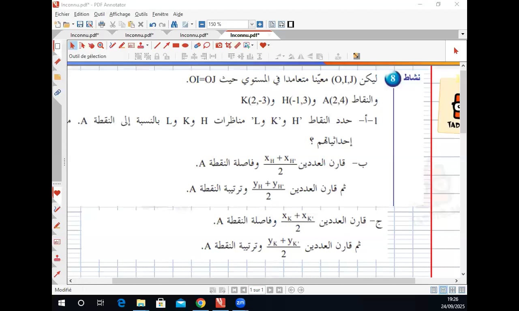
Task: Switch to the first Inconnu.pdf* tab
Action: coord(85,35)
